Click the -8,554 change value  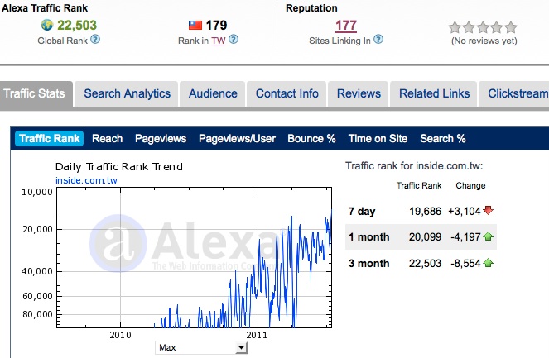click(465, 263)
